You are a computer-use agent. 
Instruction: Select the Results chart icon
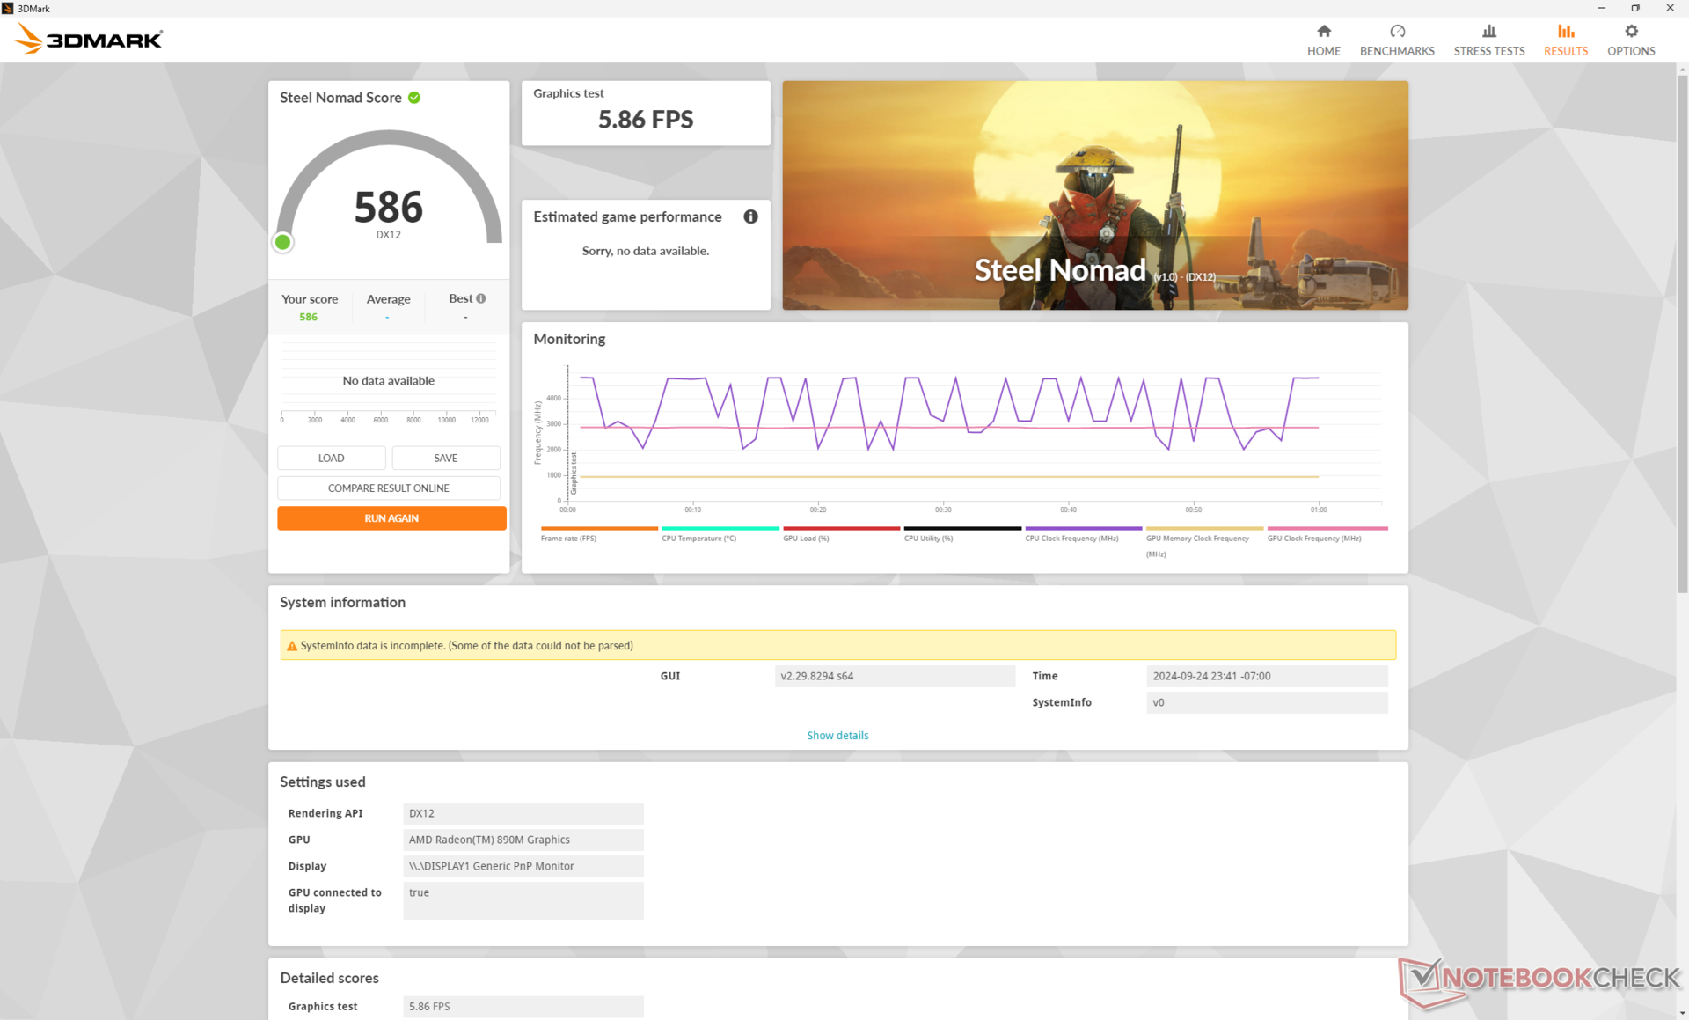[1565, 32]
